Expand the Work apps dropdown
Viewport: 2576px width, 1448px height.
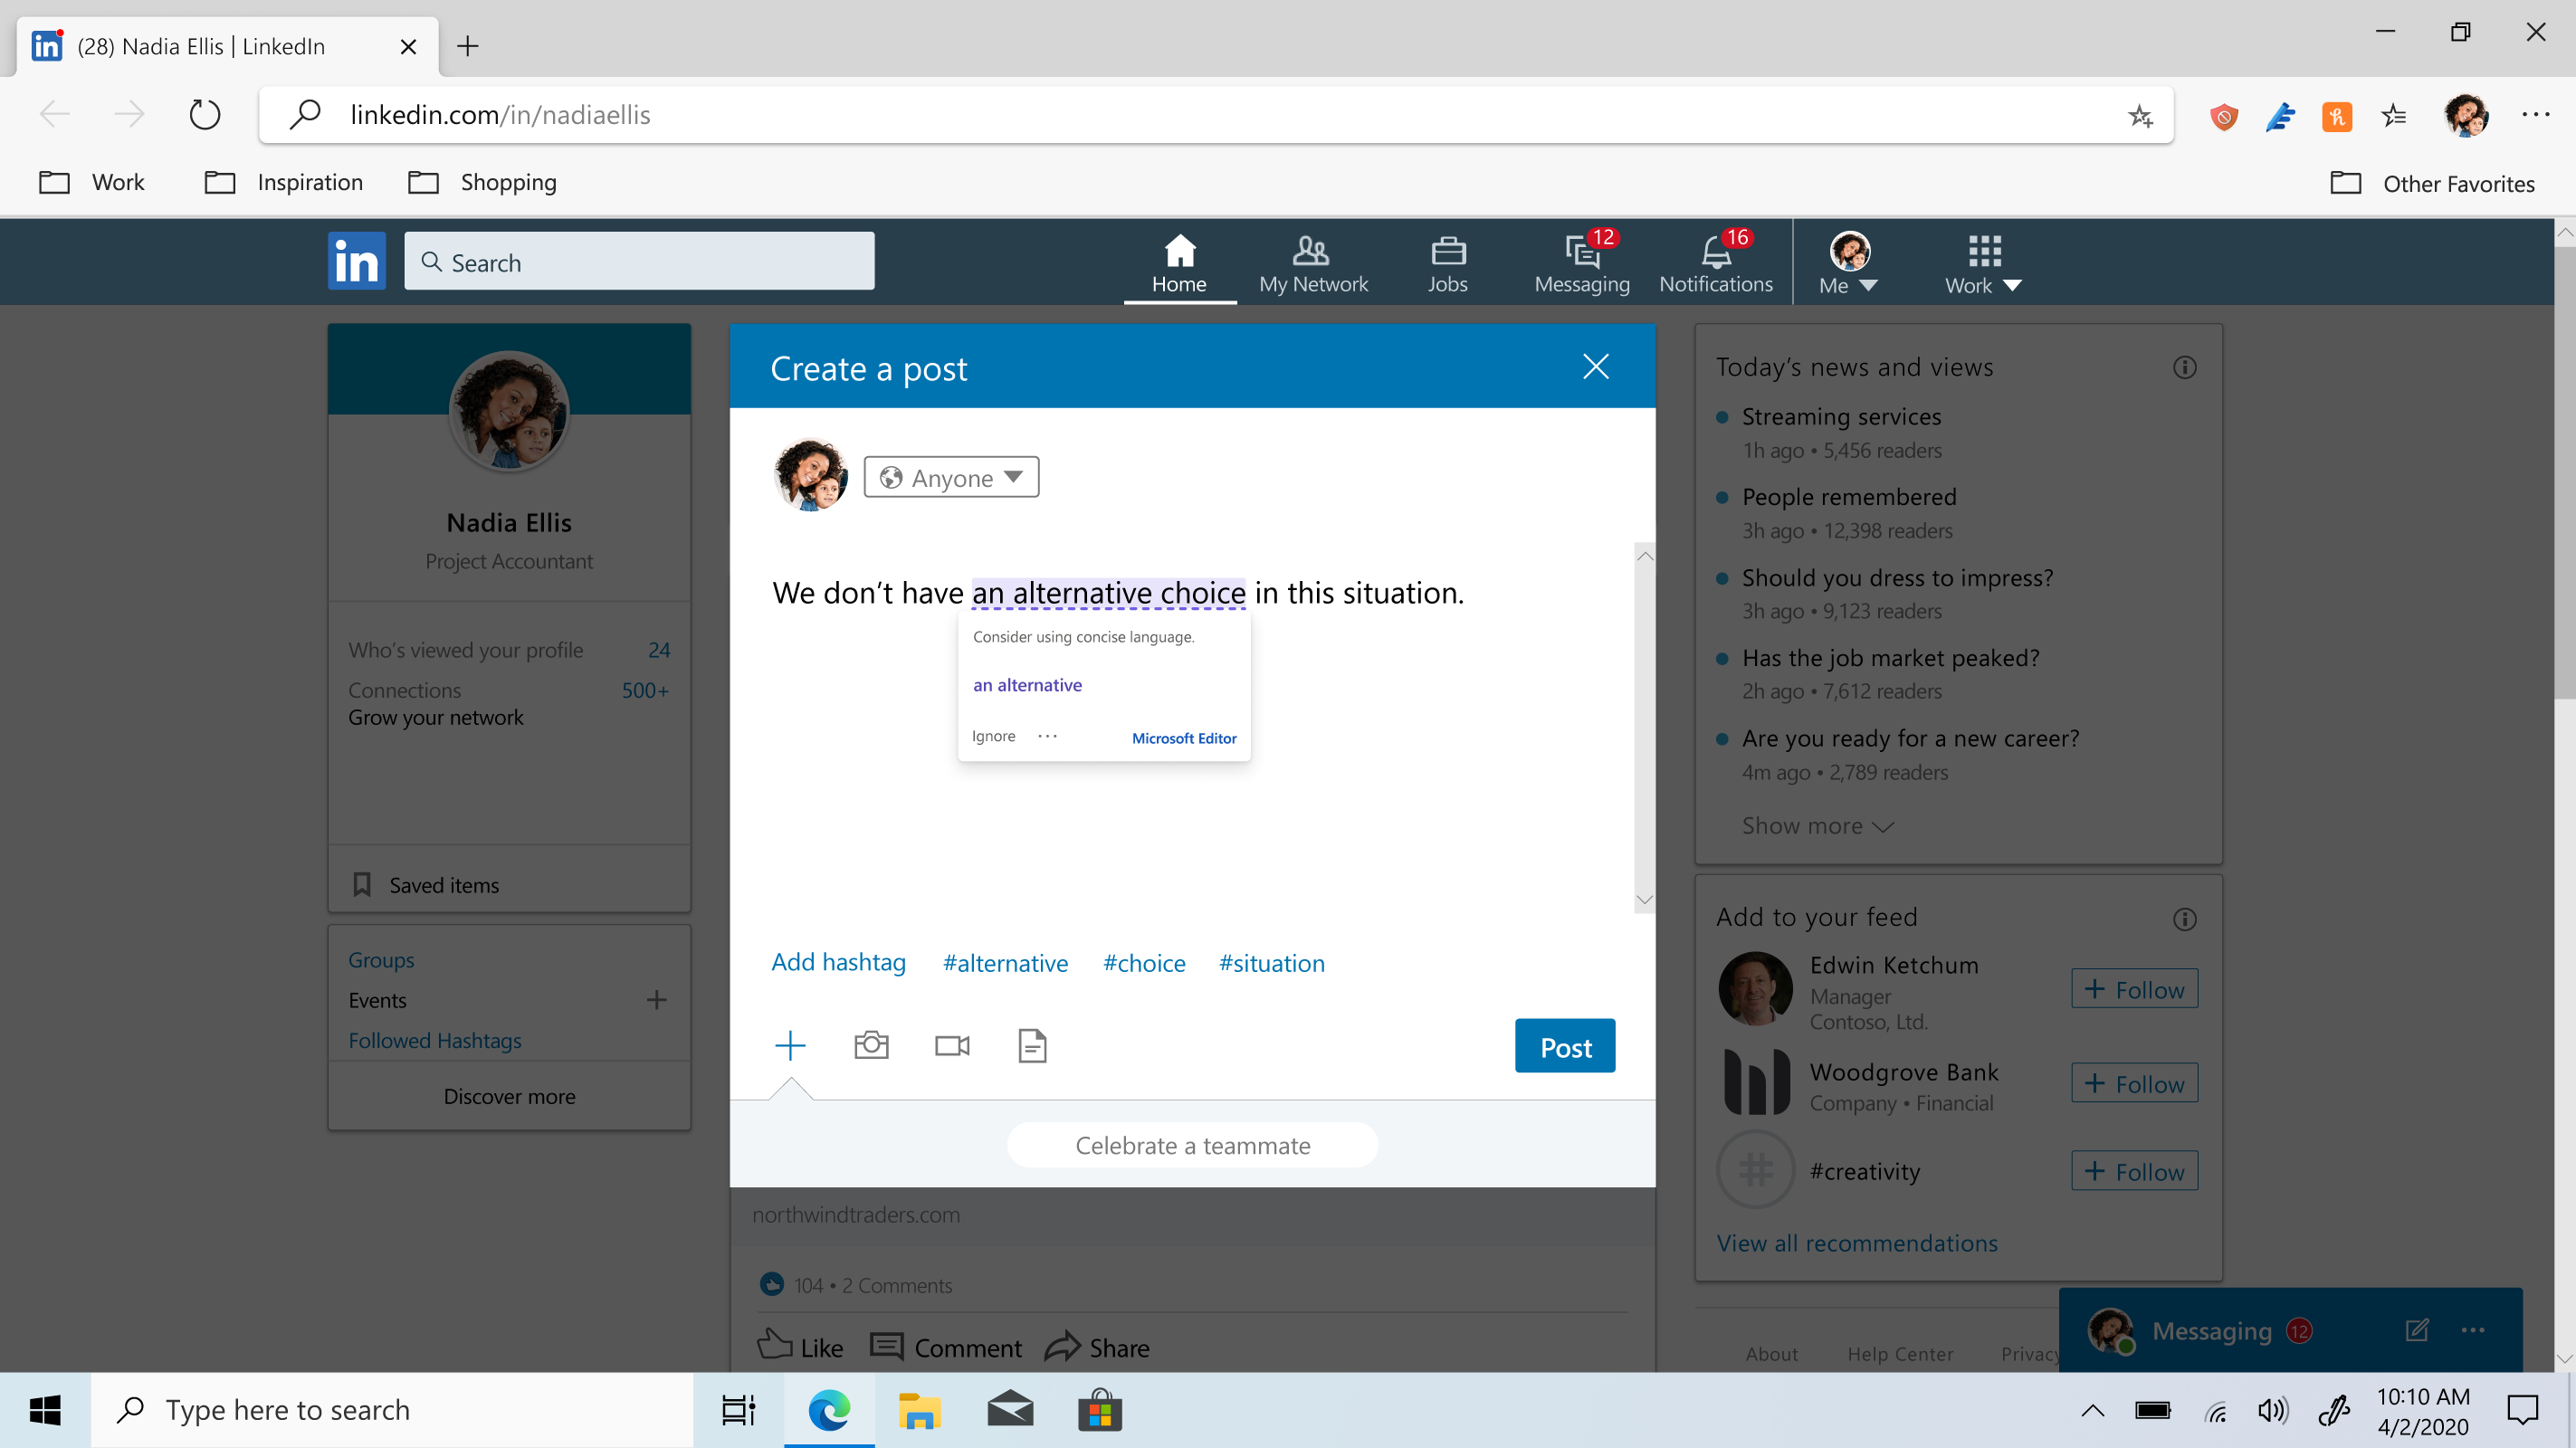[x=1982, y=264]
